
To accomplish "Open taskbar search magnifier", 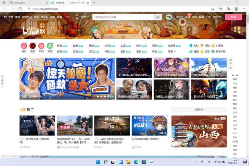I will tap(105, 162).
